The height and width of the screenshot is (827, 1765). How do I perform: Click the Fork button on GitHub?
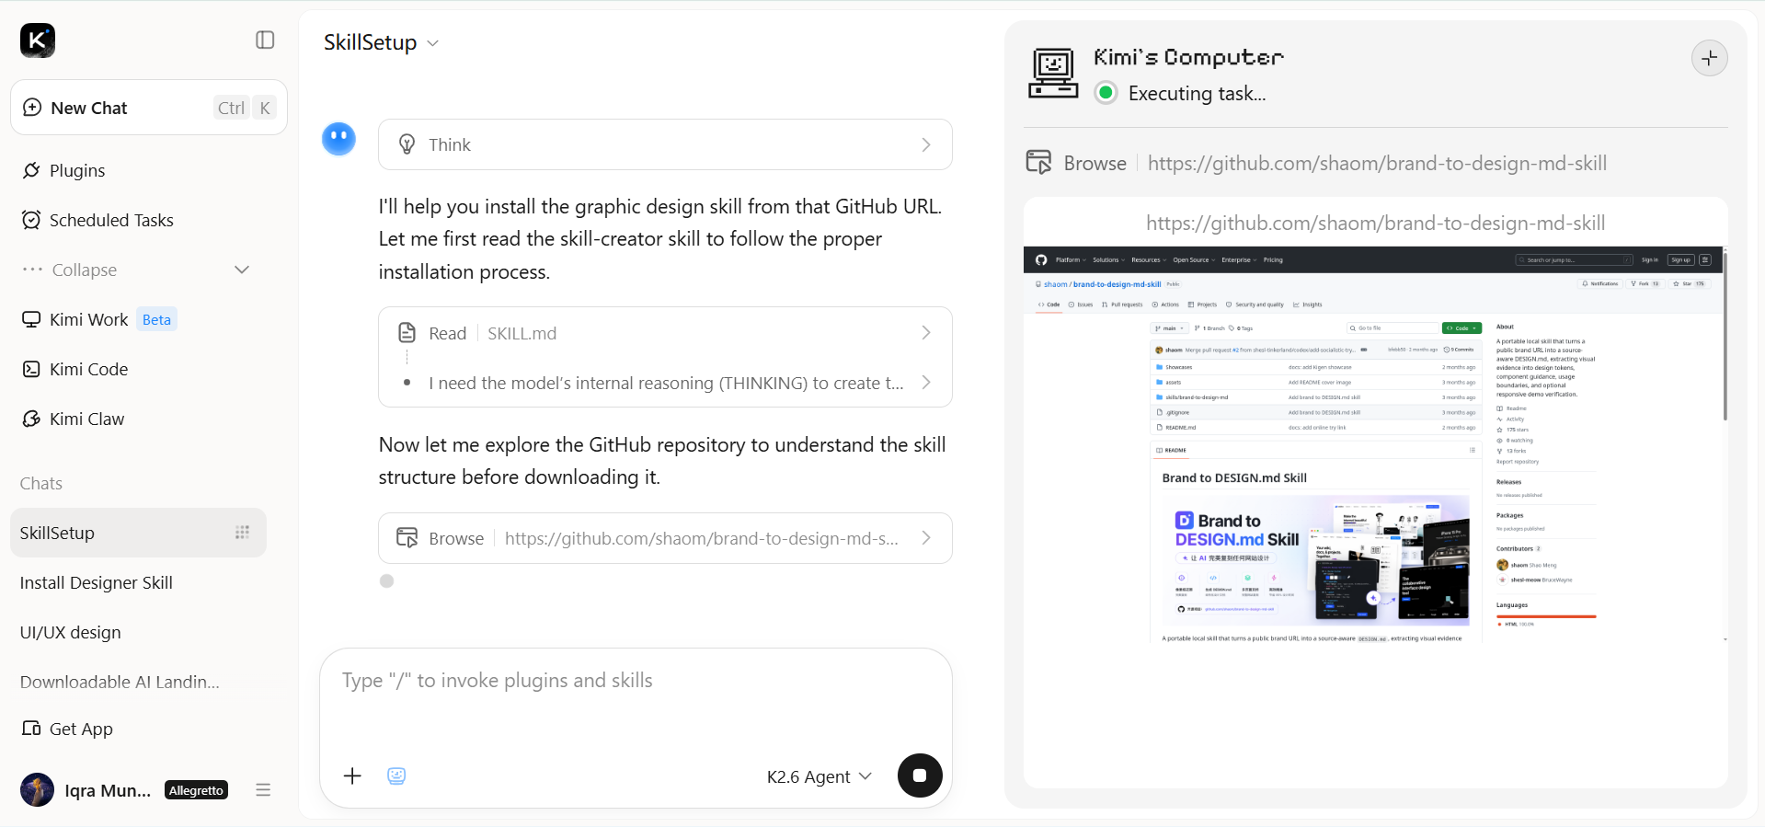(1645, 284)
